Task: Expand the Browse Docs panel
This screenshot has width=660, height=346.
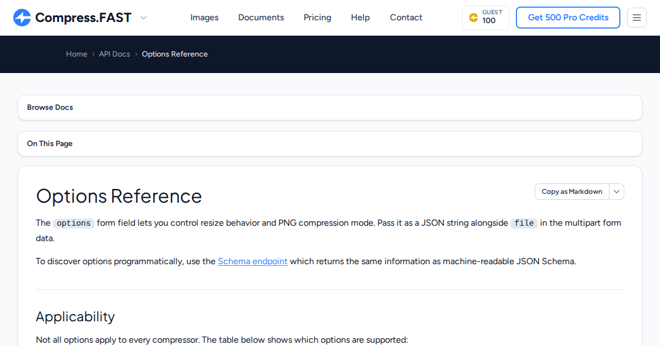Action: [330, 108]
